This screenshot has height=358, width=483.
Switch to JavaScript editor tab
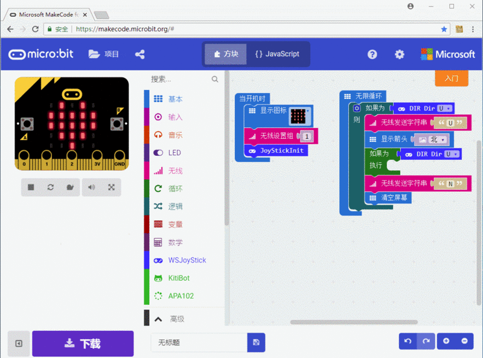point(277,54)
